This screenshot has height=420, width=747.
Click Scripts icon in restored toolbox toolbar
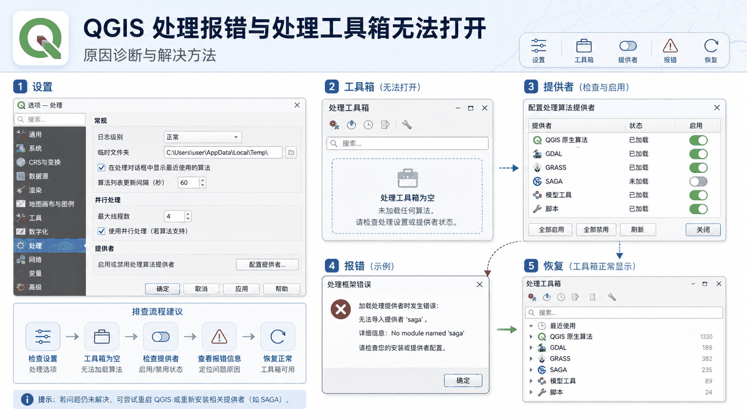(x=547, y=297)
